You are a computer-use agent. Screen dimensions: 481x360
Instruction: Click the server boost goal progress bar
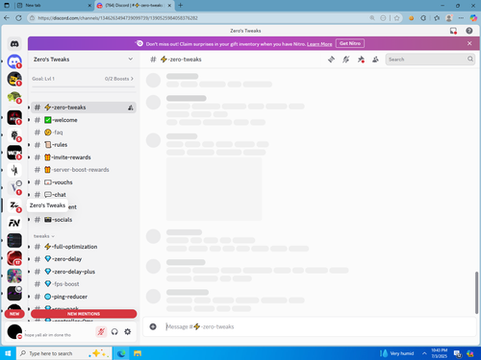coord(84,86)
